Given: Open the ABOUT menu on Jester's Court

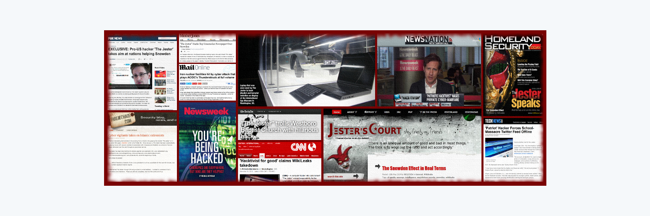Looking at the screenshot, I should (x=352, y=112).
